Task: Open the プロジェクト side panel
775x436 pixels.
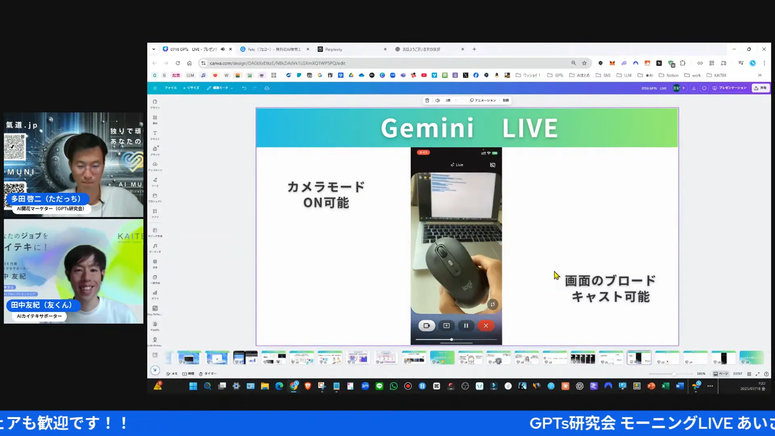Action: point(155,198)
